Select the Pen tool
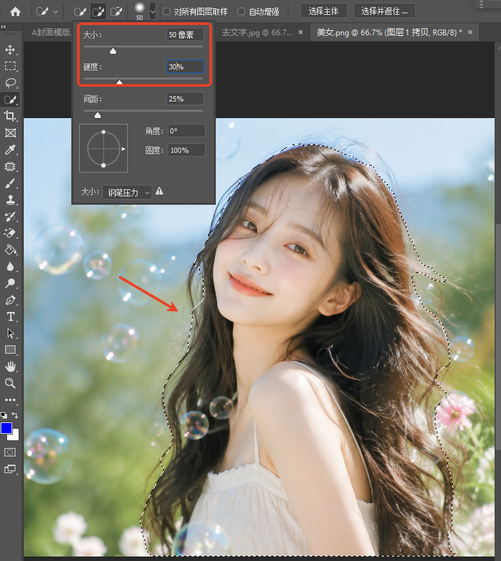This screenshot has height=561, width=501. point(10,300)
